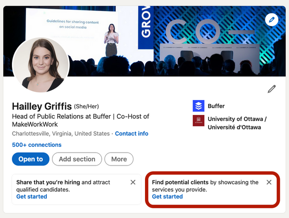Dismiss the 'Share that you're hiring' card
The image size is (289, 218).
point(133,182)
